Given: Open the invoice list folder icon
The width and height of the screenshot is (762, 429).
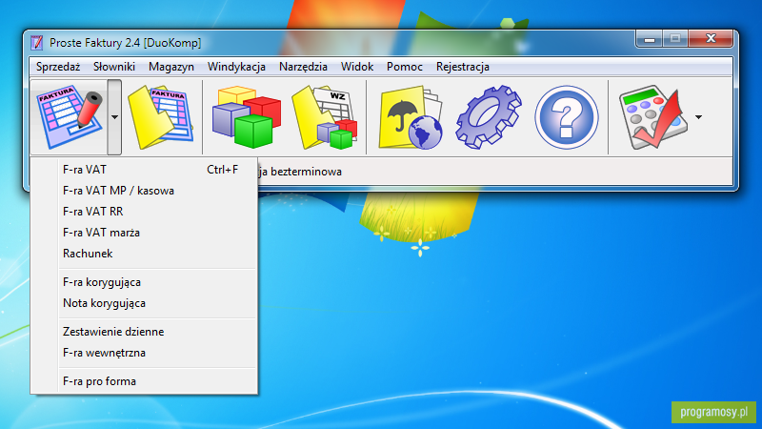Looking at the screenshot, I should [161, 117].
